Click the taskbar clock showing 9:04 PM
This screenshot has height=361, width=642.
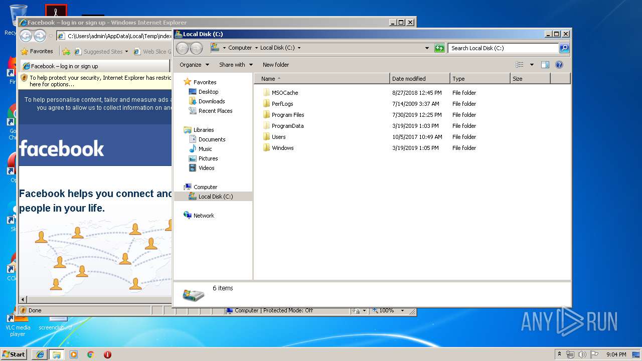click(x=616, y=354)
